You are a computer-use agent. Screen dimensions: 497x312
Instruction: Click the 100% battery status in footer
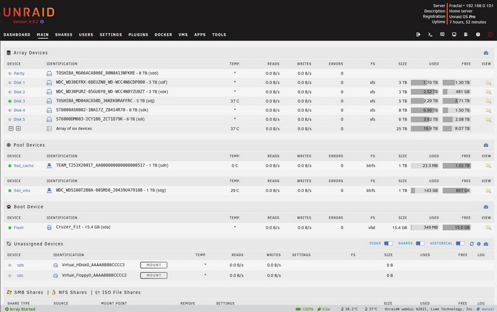[x=305, y=309]
